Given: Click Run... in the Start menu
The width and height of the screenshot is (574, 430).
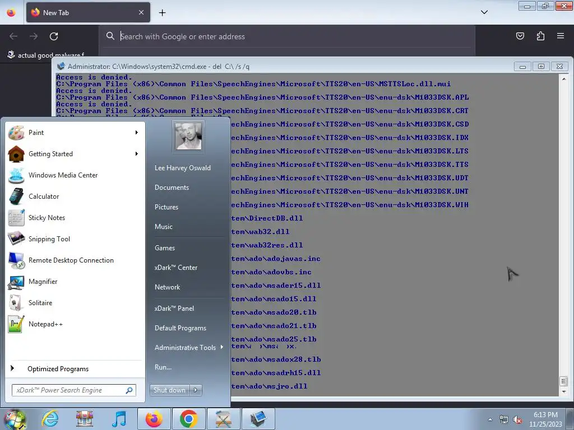Looking at the screenshot, I should click(163, 367).
